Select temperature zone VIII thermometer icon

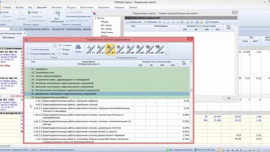click(159, 49)
